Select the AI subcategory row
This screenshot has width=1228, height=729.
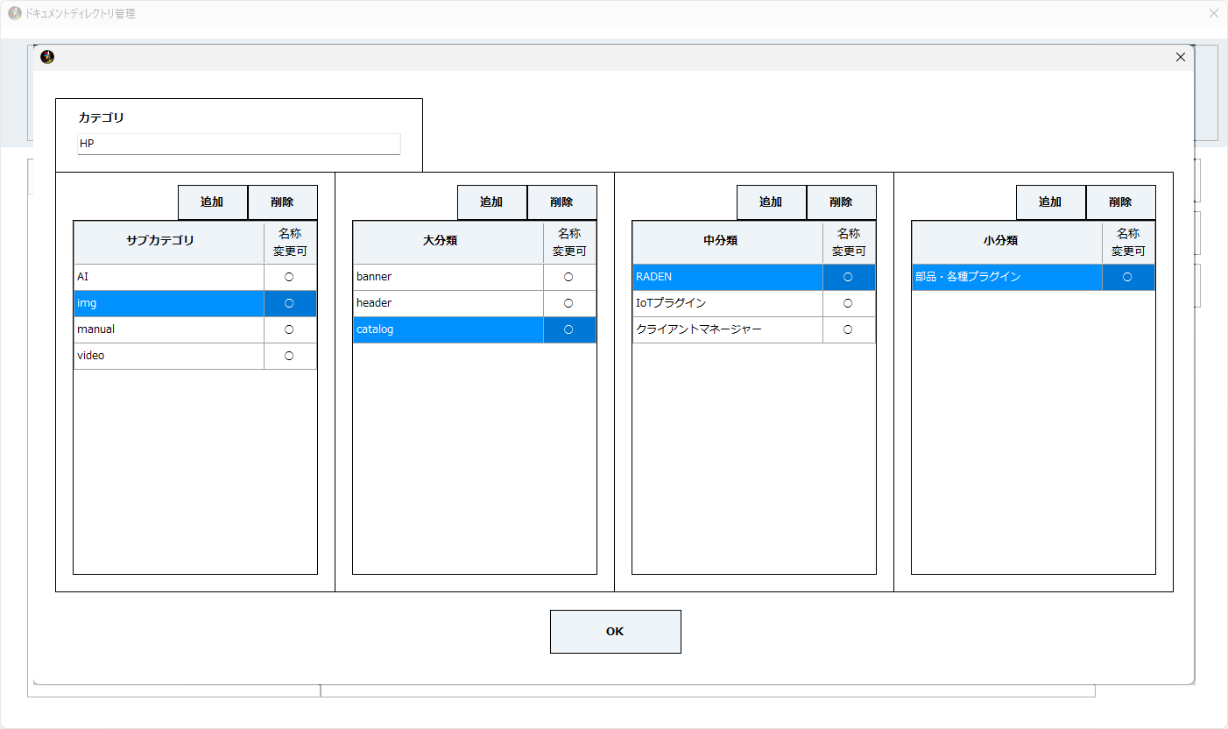tap(195, 277)
